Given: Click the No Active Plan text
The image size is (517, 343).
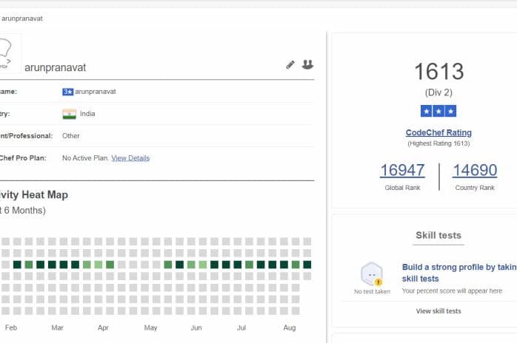Looking at the screenshot, I should coord(85,158).
